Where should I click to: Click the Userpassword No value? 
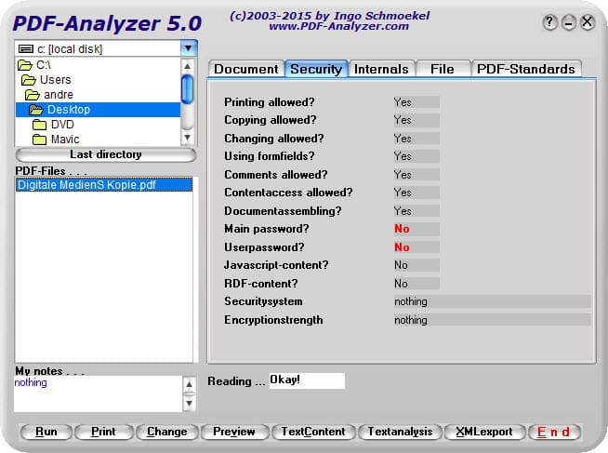[416, 247]
